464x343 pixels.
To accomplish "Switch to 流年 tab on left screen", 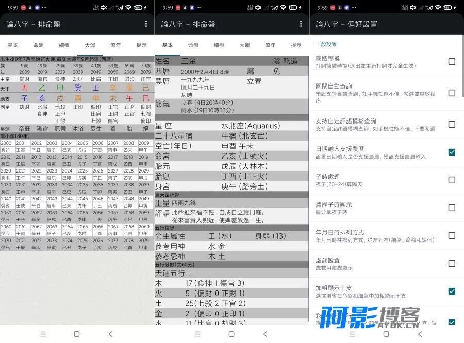I will [115, 45].
